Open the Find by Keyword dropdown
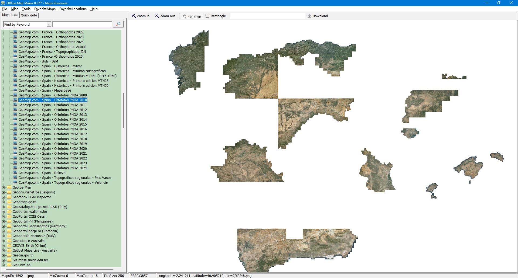 (x=49, y=24)
